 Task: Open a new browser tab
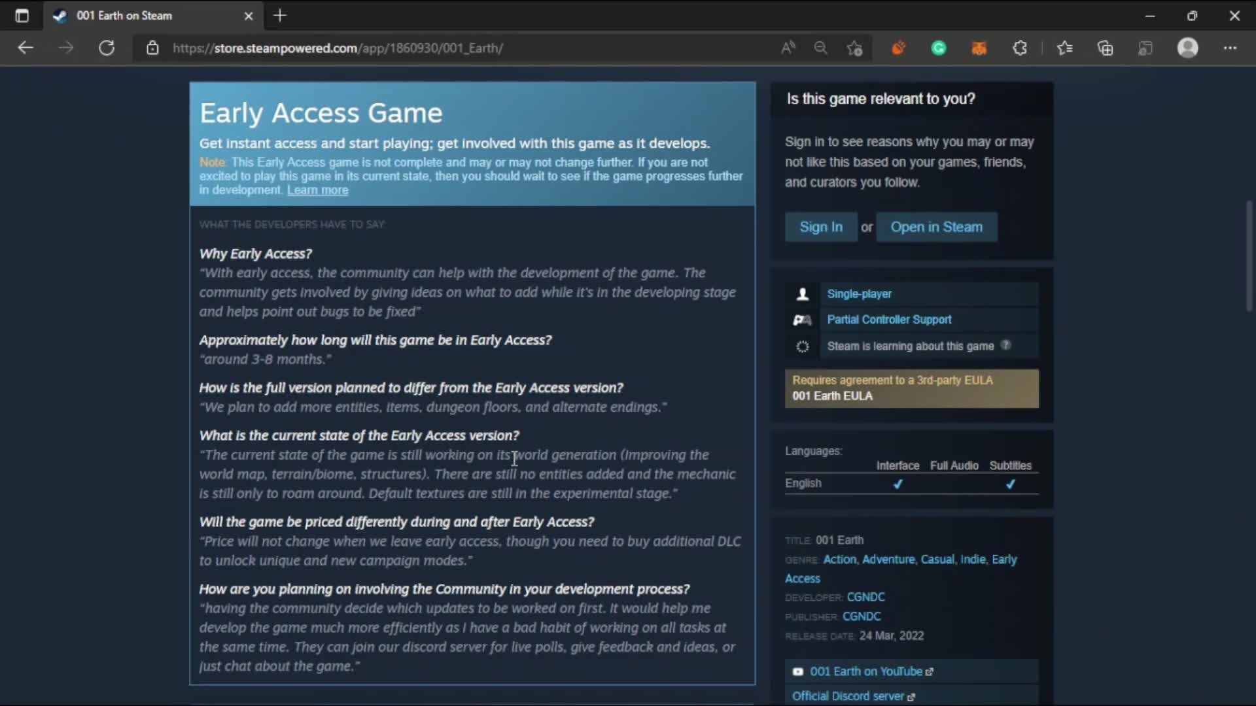tap(280, 16)
